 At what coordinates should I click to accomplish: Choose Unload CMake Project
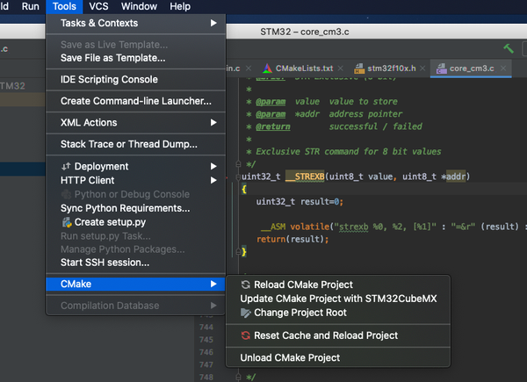pyautogui.click(x=338, y=357)
